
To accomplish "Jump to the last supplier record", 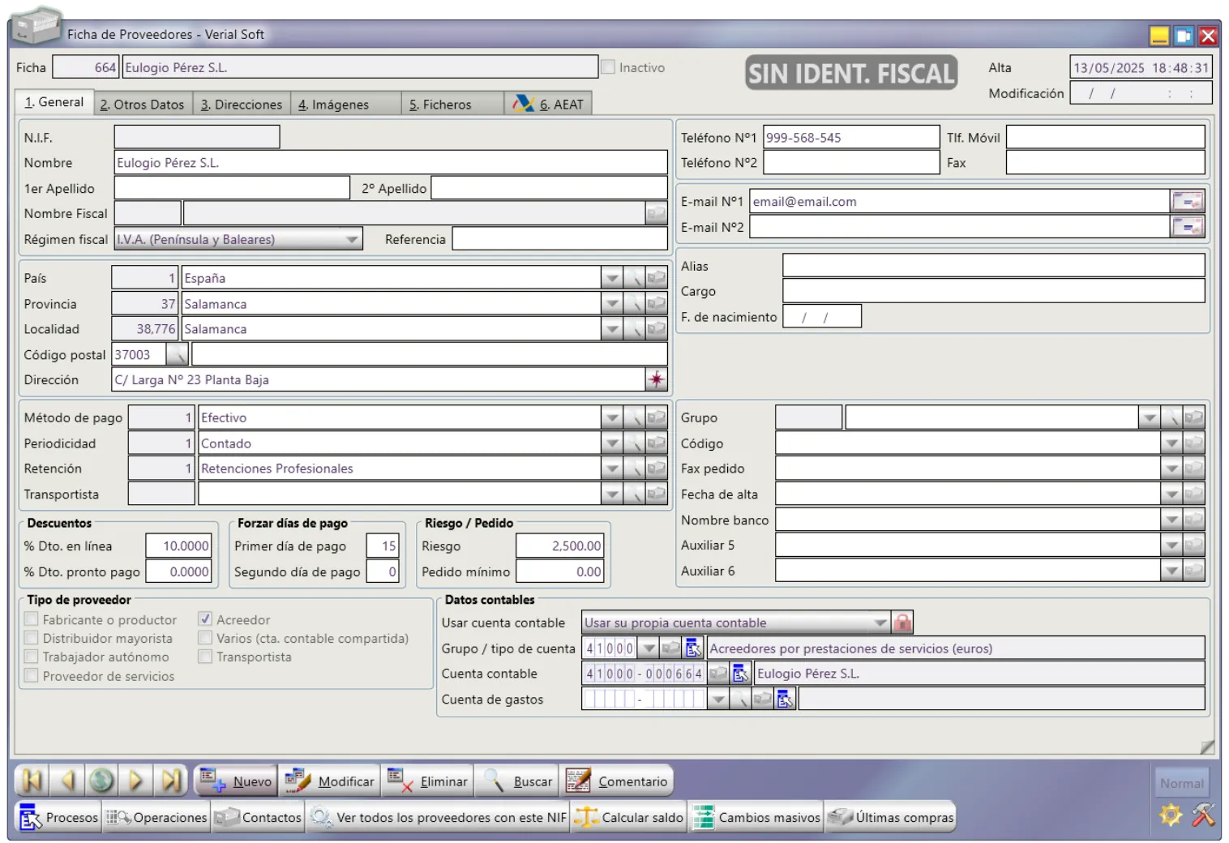I will click(x=171, y=781).
